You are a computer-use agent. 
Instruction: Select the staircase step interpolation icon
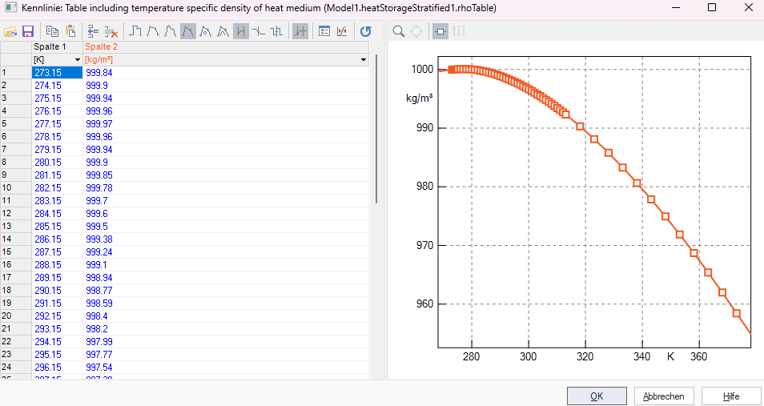coord(135,32)
